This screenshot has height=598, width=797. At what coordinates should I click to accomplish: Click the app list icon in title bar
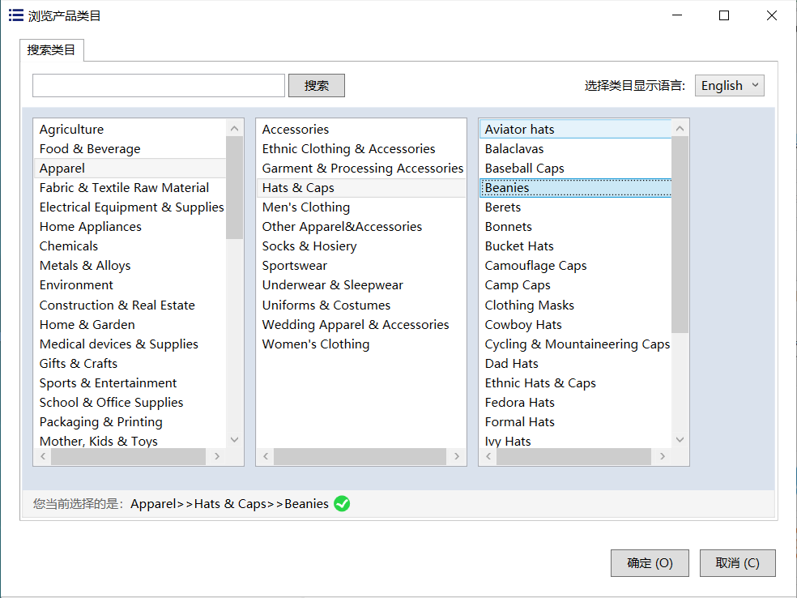coord(15,15)
